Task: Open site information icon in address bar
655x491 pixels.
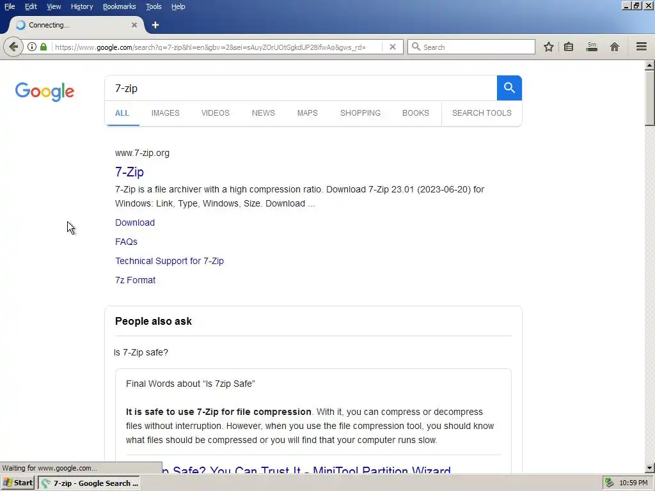Action: (32, 47)
